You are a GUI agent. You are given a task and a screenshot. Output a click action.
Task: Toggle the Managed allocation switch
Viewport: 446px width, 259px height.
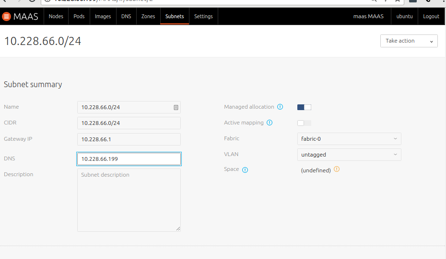(x=304, y=107)
